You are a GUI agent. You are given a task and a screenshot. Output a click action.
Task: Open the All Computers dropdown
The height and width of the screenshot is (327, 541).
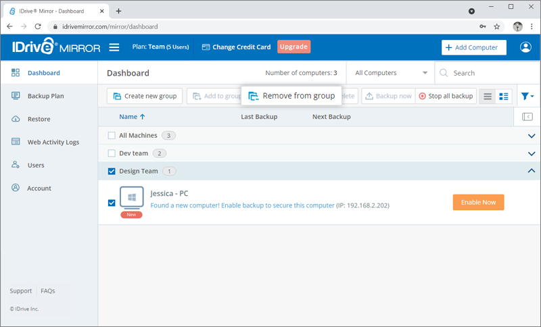(x=391, y=73)
